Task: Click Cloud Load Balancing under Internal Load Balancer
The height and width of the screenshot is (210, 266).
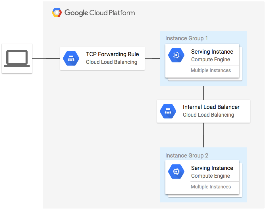Action: point(208,115)
